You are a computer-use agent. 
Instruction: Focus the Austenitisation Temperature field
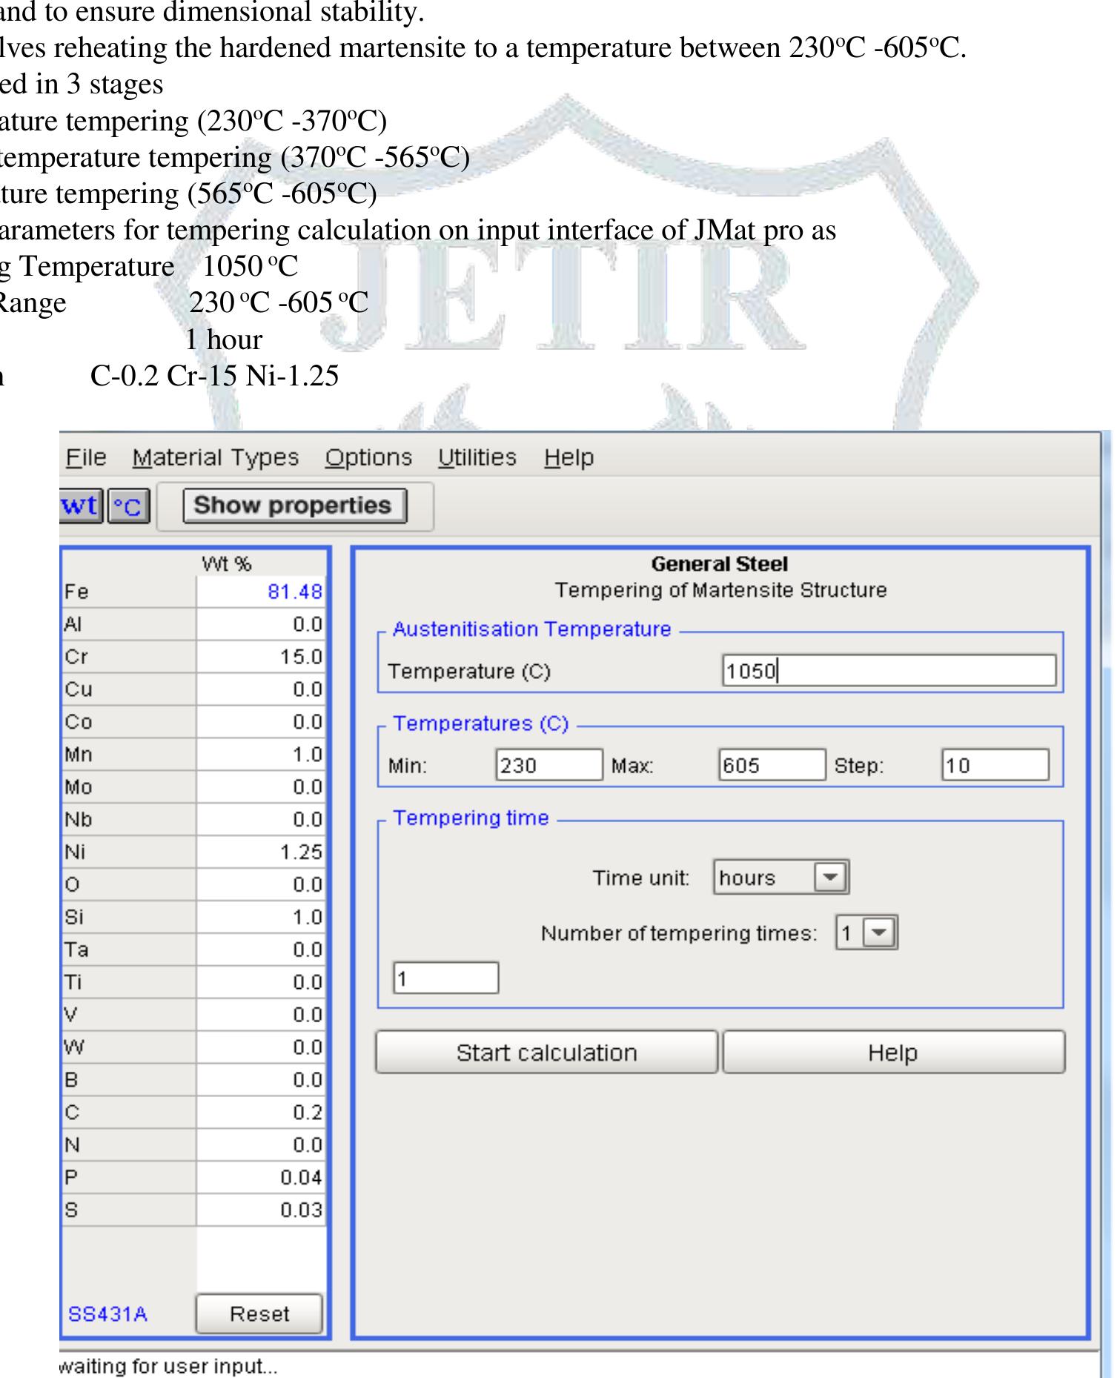(x=889, y=671)
